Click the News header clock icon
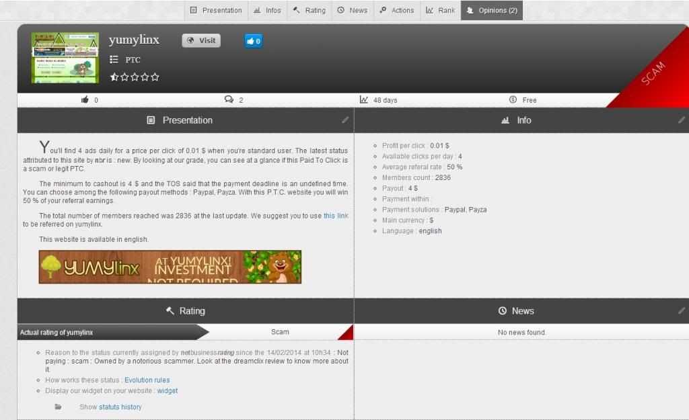 [x=502, y=310]
